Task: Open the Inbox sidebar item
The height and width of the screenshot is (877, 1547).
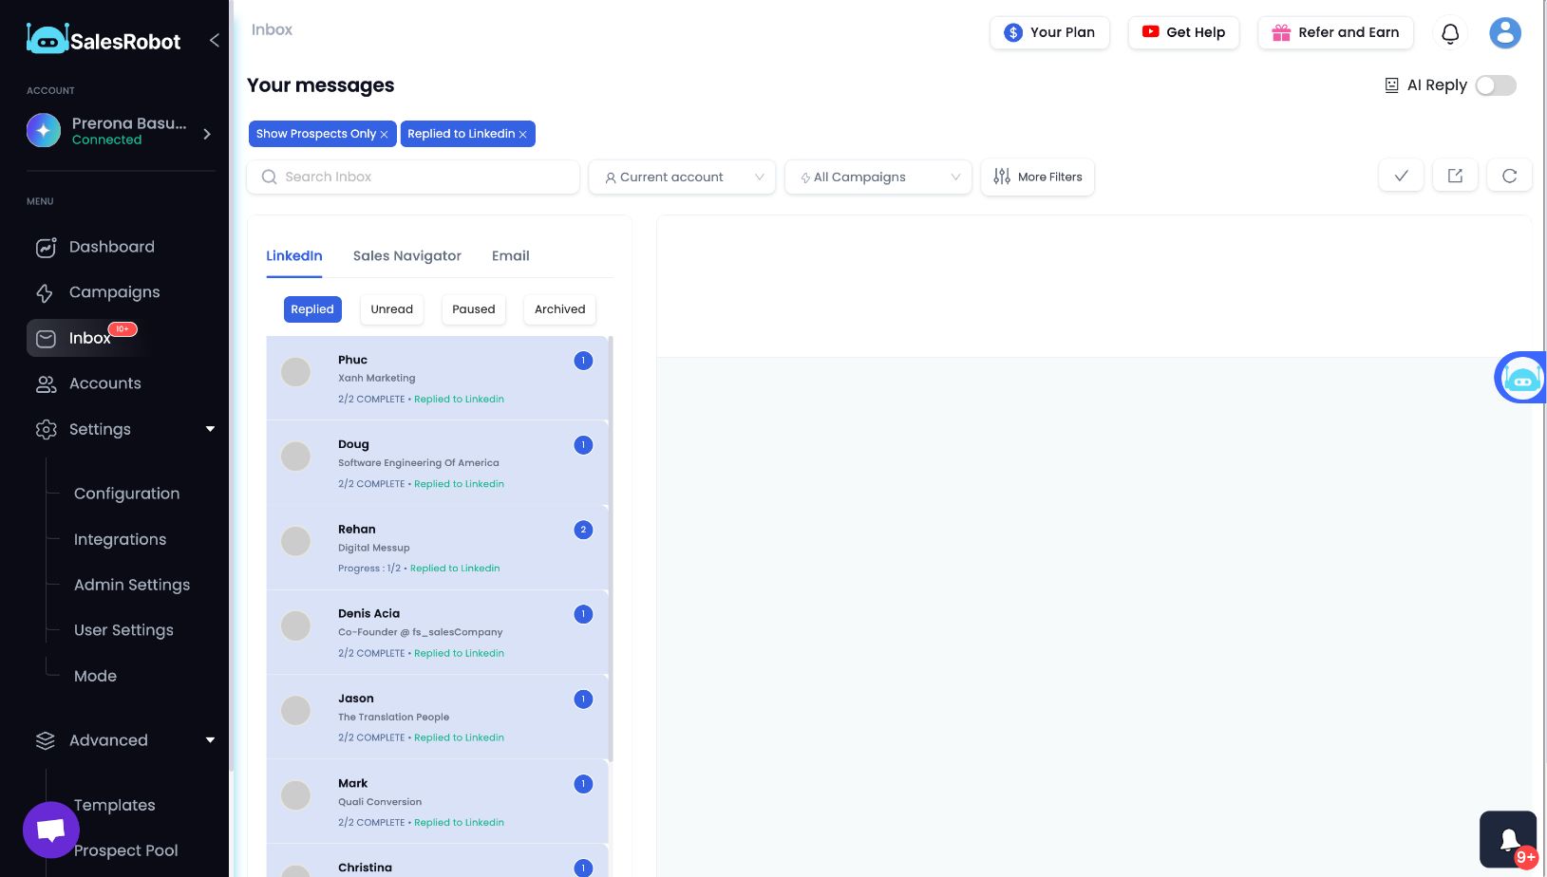Action: [90, 338]
